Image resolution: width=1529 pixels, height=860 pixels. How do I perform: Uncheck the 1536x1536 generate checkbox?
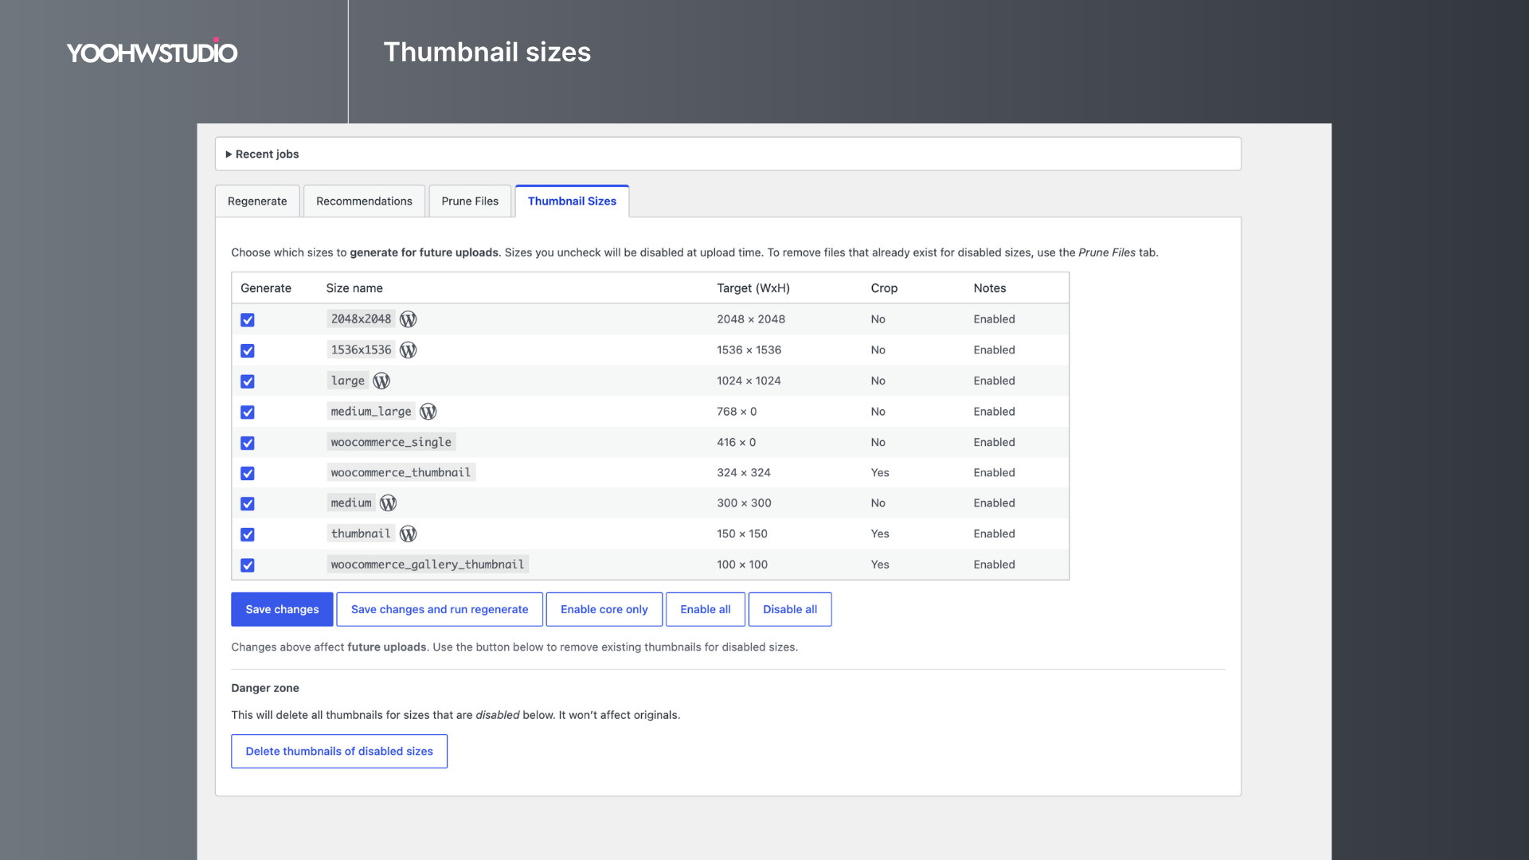pos(248,350)
